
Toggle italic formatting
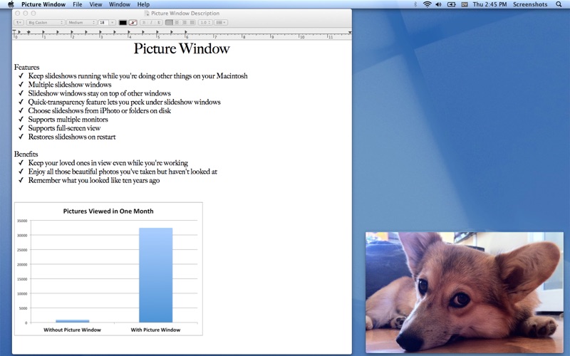[x=151, y=23]
